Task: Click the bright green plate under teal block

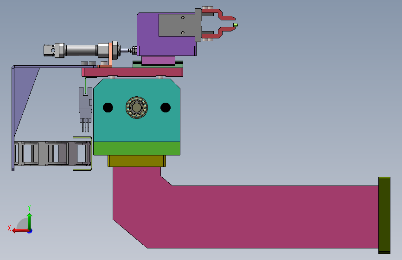Action: coord(137,149)
